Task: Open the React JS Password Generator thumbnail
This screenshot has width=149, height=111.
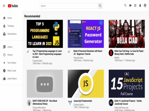Action: click(x=86, y=34)
